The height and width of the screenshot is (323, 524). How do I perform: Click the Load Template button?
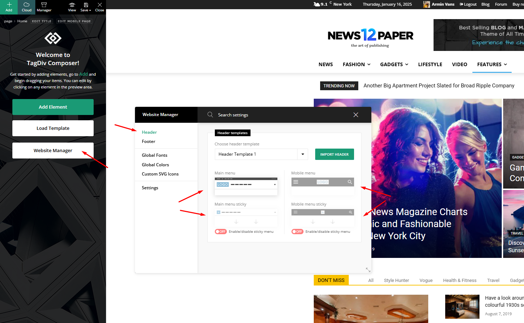tap(53, 128)
